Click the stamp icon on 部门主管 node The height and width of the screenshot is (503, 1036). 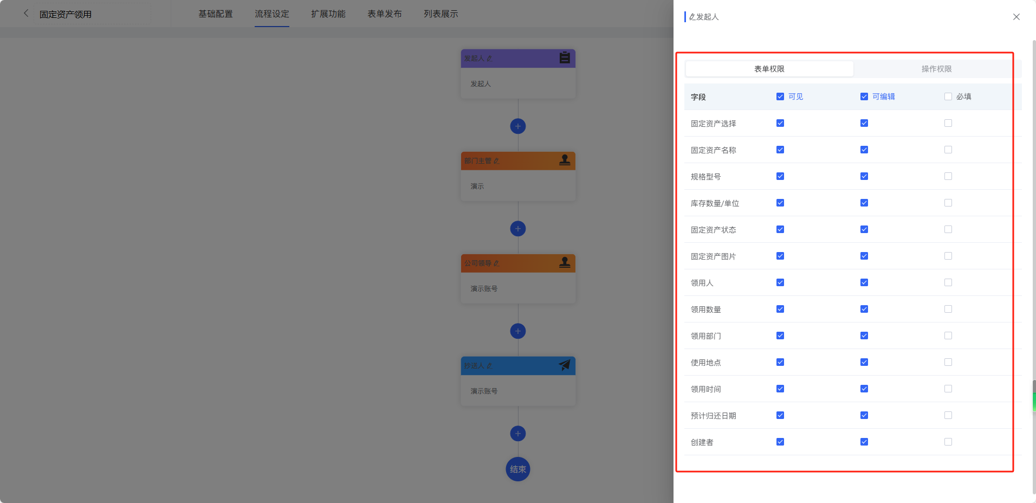pyautogui.click(x=565, y=160)
